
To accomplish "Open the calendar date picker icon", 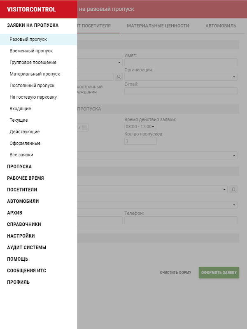I will click(85, 127).
